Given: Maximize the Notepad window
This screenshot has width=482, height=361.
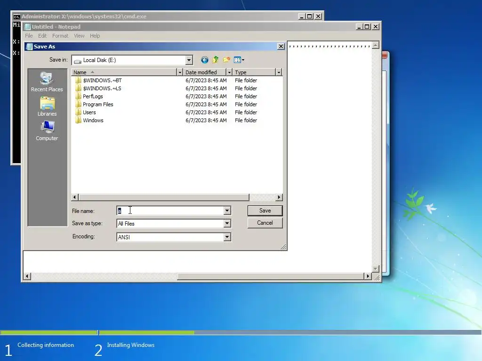Looking at the screenshot, I should pyautogui.click(x=367, y=27).
